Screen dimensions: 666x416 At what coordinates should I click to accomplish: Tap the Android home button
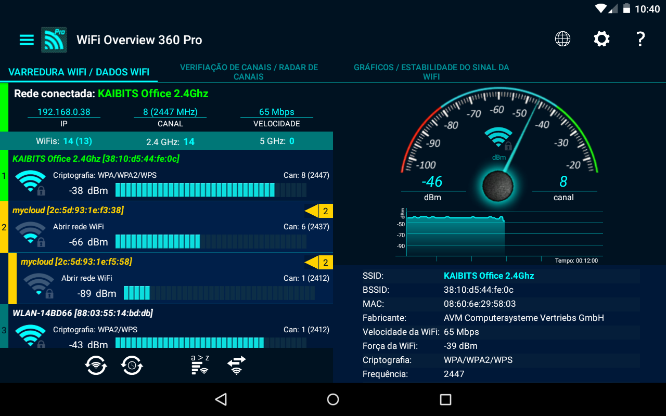[333, 399]
